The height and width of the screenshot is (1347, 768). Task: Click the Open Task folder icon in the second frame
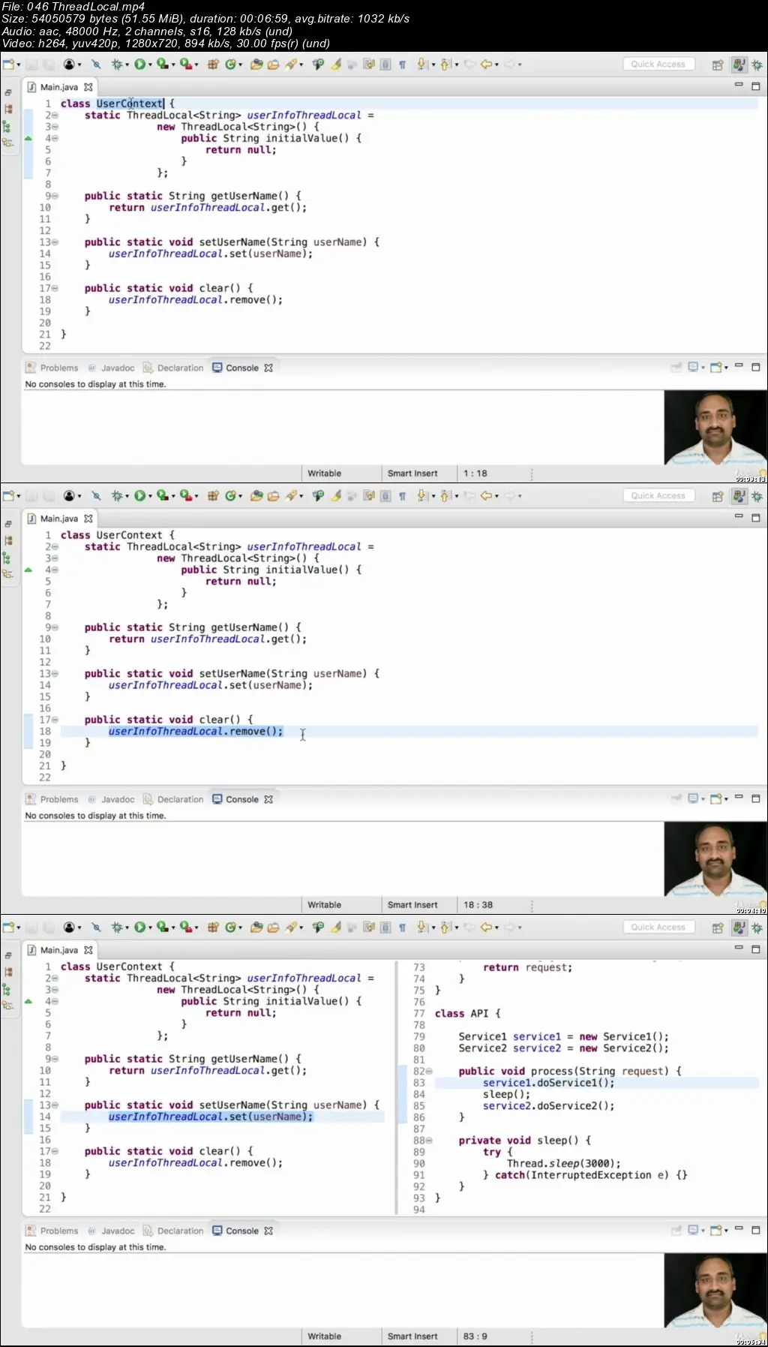273,496
